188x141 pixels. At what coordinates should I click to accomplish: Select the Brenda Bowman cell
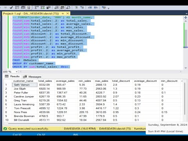(x=25, y=116)
